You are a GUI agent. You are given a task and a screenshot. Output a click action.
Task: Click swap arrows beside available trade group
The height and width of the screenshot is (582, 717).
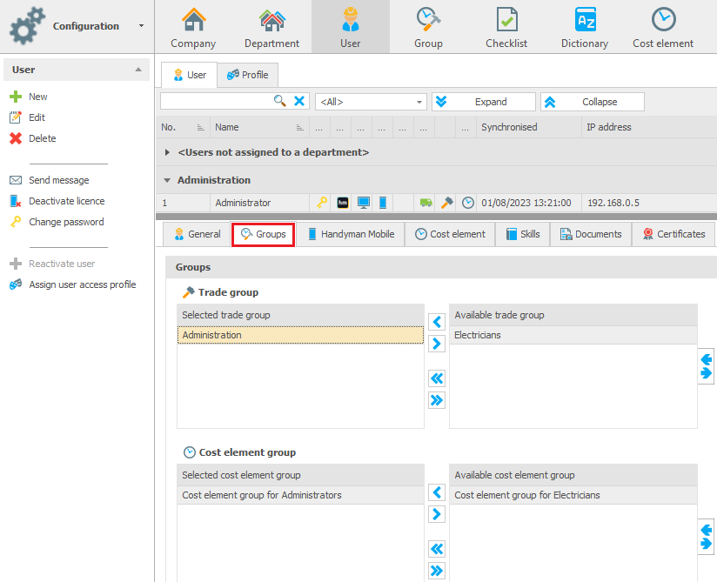point(706,366)
